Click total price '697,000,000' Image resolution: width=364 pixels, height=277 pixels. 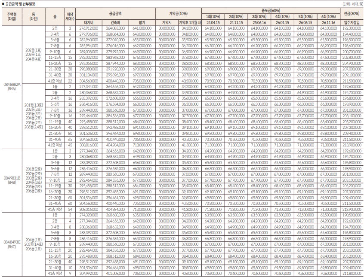[x=142, y=75]
